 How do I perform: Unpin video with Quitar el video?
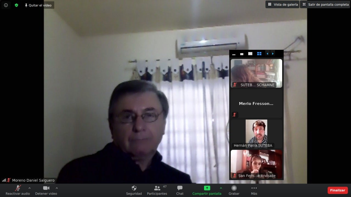point(38,5)
